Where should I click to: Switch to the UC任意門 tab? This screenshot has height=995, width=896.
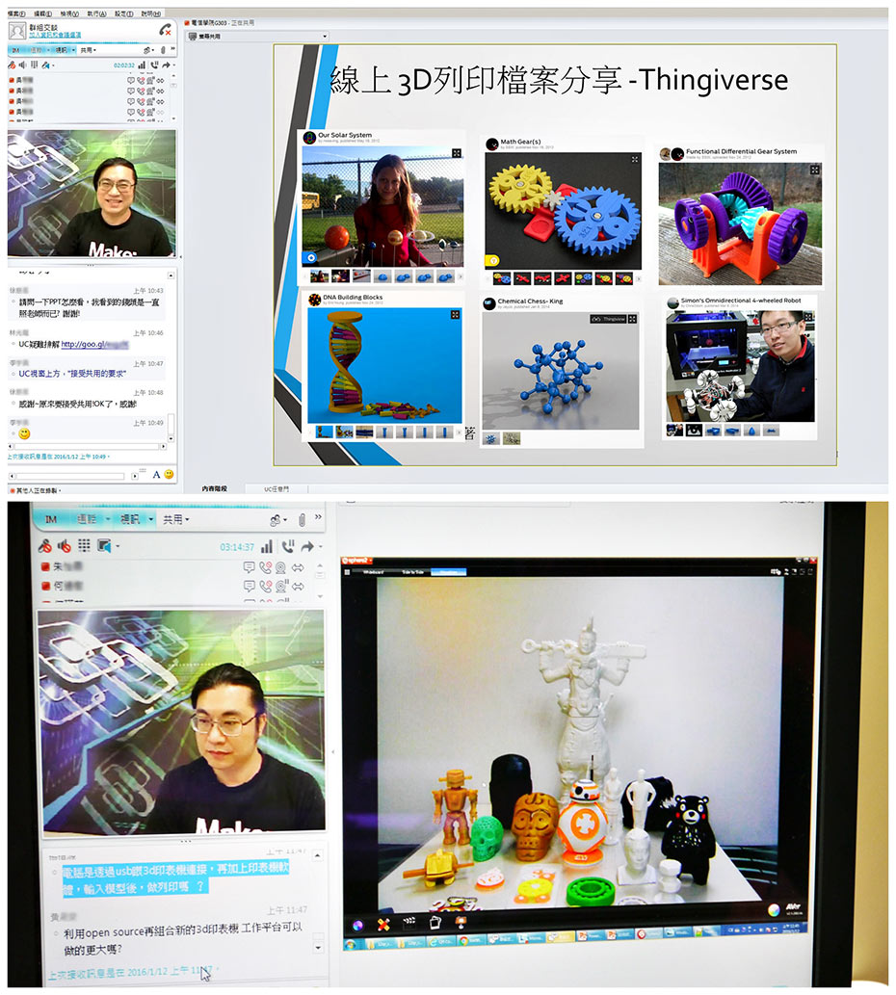click(277, 489)
